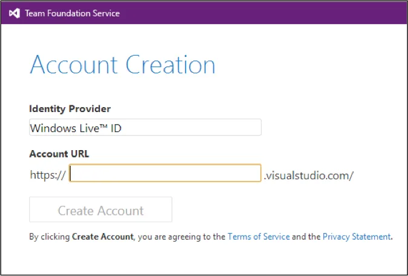Open the Terms of Service link
408x276 pixels.
click(258, 237)
